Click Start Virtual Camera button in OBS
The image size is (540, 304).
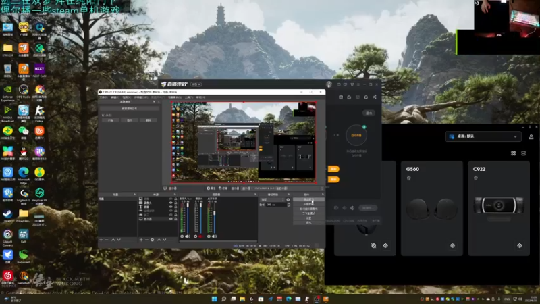click(308, 209)
